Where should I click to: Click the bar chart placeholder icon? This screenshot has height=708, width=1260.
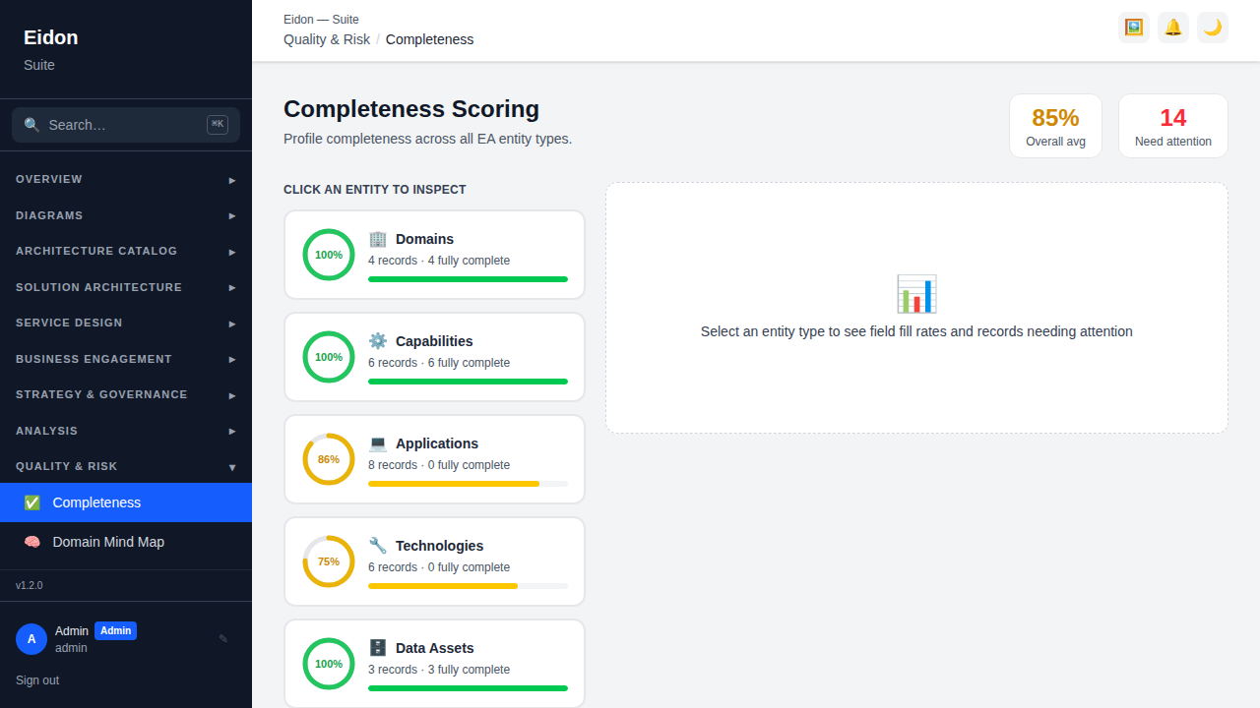(x=916, y=294)
